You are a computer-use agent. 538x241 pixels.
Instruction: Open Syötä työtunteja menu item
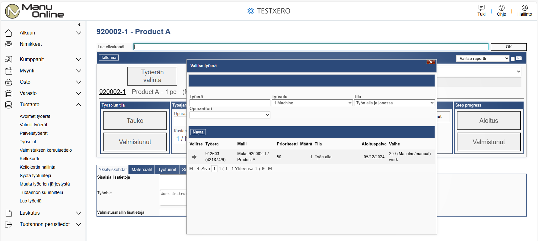(x=35, y=176)
